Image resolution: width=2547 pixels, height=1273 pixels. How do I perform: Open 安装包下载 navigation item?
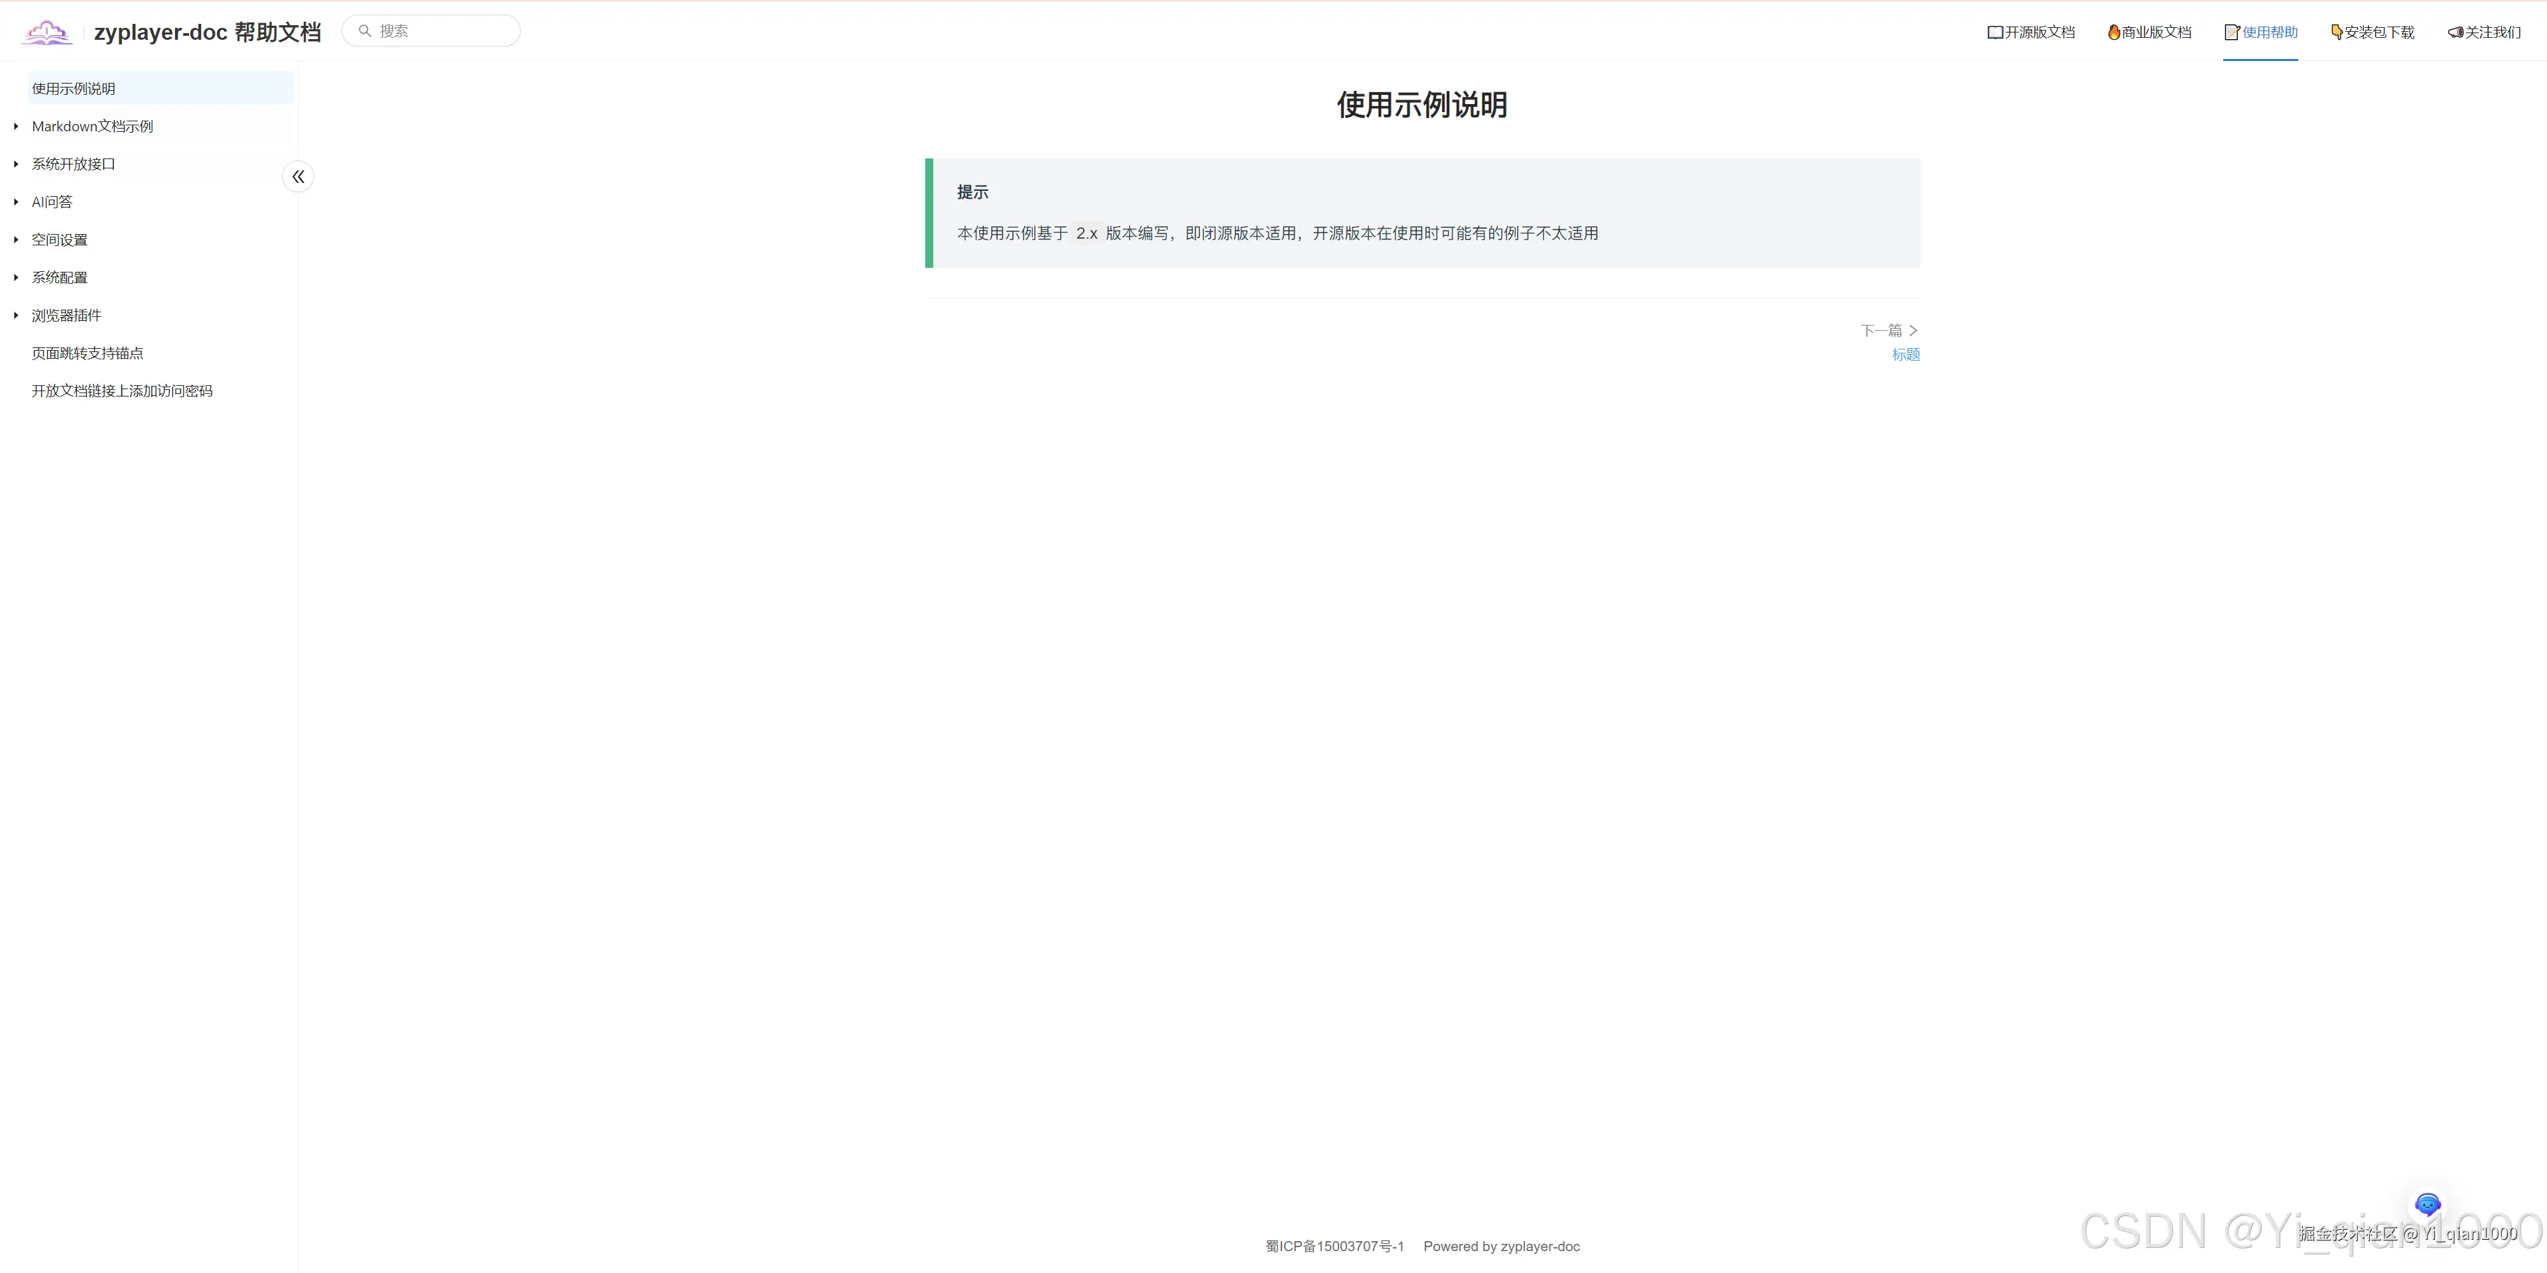pos(2372,32)
